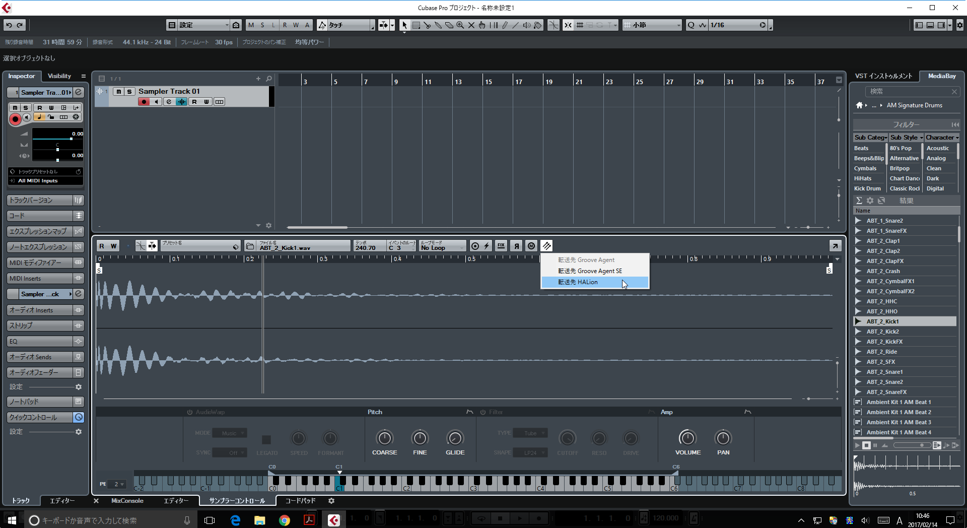
Task: Click the All MIDI Inputs routing field
Action: (x=45, y=181)
